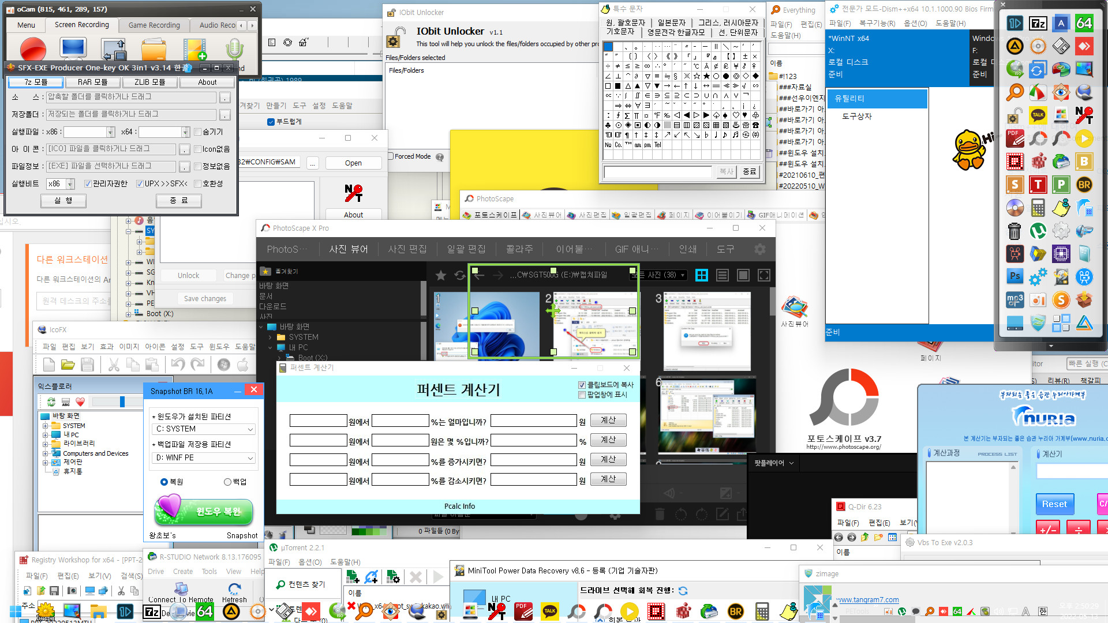Screen dimensions: 1108x623
Task: Click IcoFX undo arrow icon
Action: tap(178, 365)
